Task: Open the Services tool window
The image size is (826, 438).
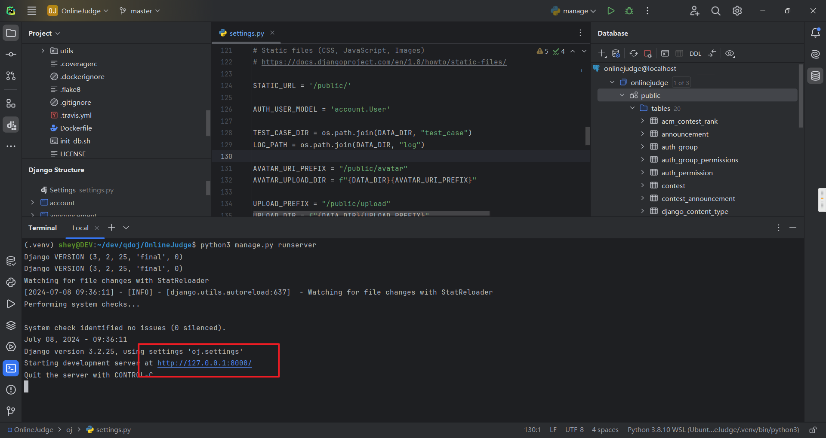Action: click(11, 347)
